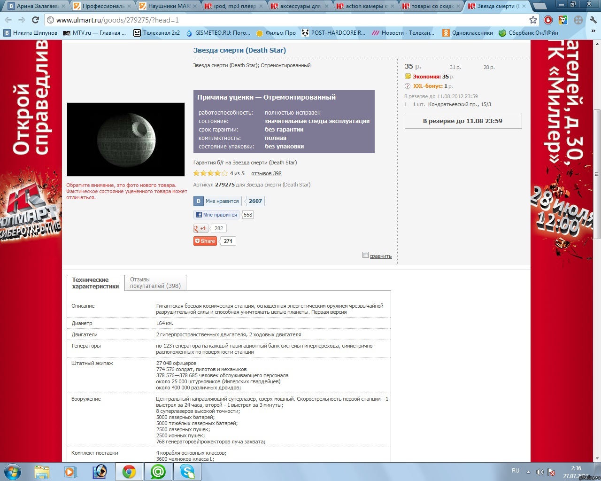Click the 'сравнить' compare link
The height and width of the screenshot is (481, 601).
point(380,256)
